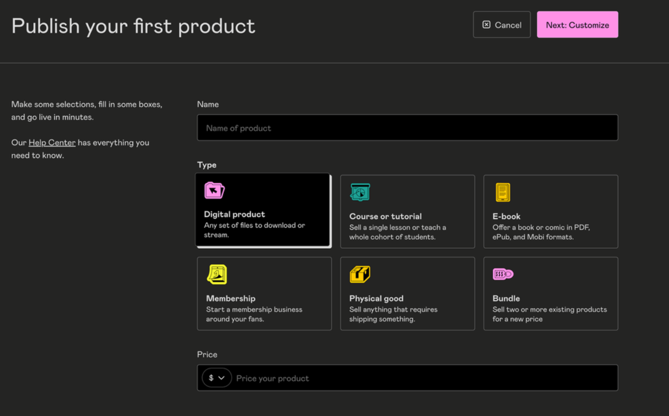Viewport: 669px width, 416px height.
Task: Click the E-book reader icon
Action: click(503, 191)
